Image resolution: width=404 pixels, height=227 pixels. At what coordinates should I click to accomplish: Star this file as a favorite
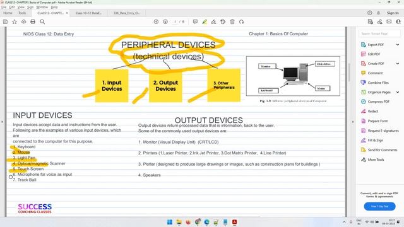coord(15,22)
